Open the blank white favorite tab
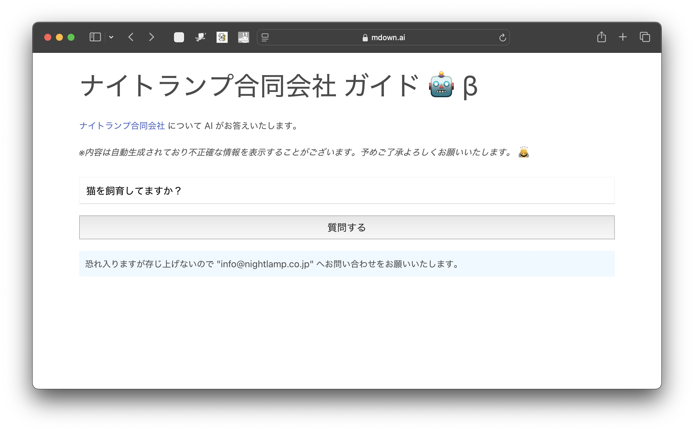The height and width of the screenshot is (432, 694). coord(179,37)
